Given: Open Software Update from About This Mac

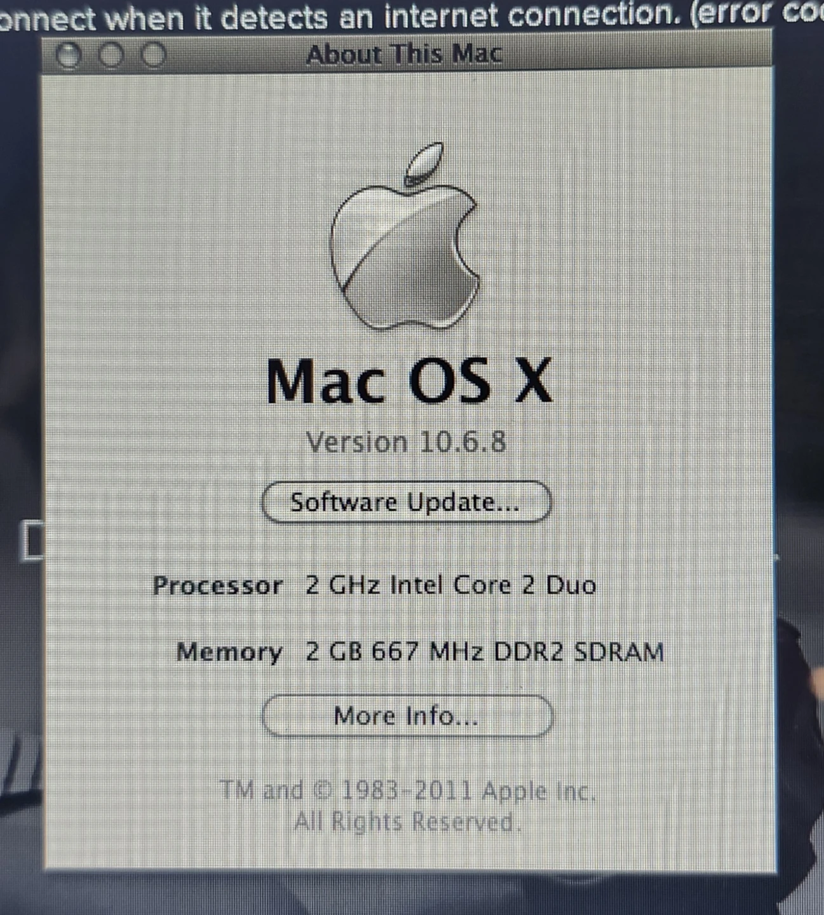Looking at the screenshot, I should pyautogui.click(x=406, y=502).
